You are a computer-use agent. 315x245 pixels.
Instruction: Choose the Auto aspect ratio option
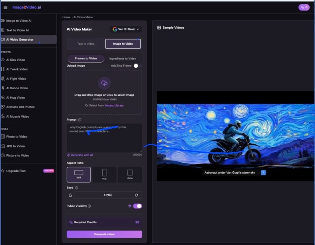(x=130, y=174)
